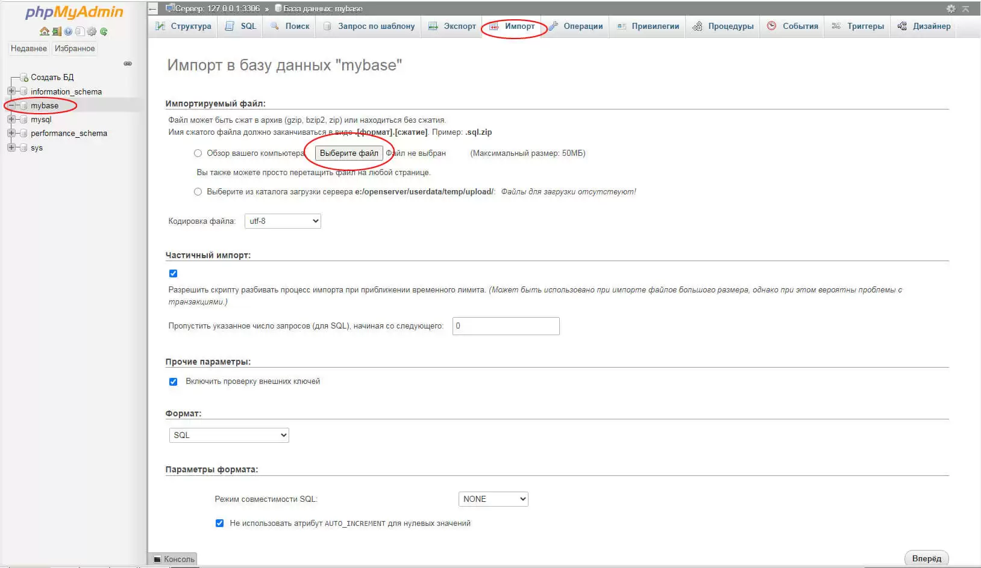Open navigation panel settings gear icon
This screenshot has width=981, height=568.
(92, 31)
